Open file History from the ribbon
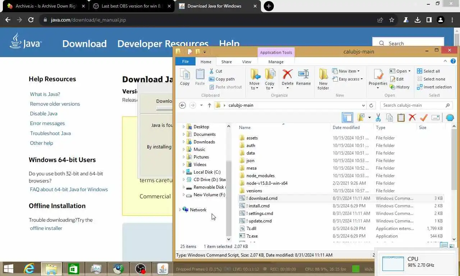The height and width of the screenshot is (276, 460). [x=400, y=87]
